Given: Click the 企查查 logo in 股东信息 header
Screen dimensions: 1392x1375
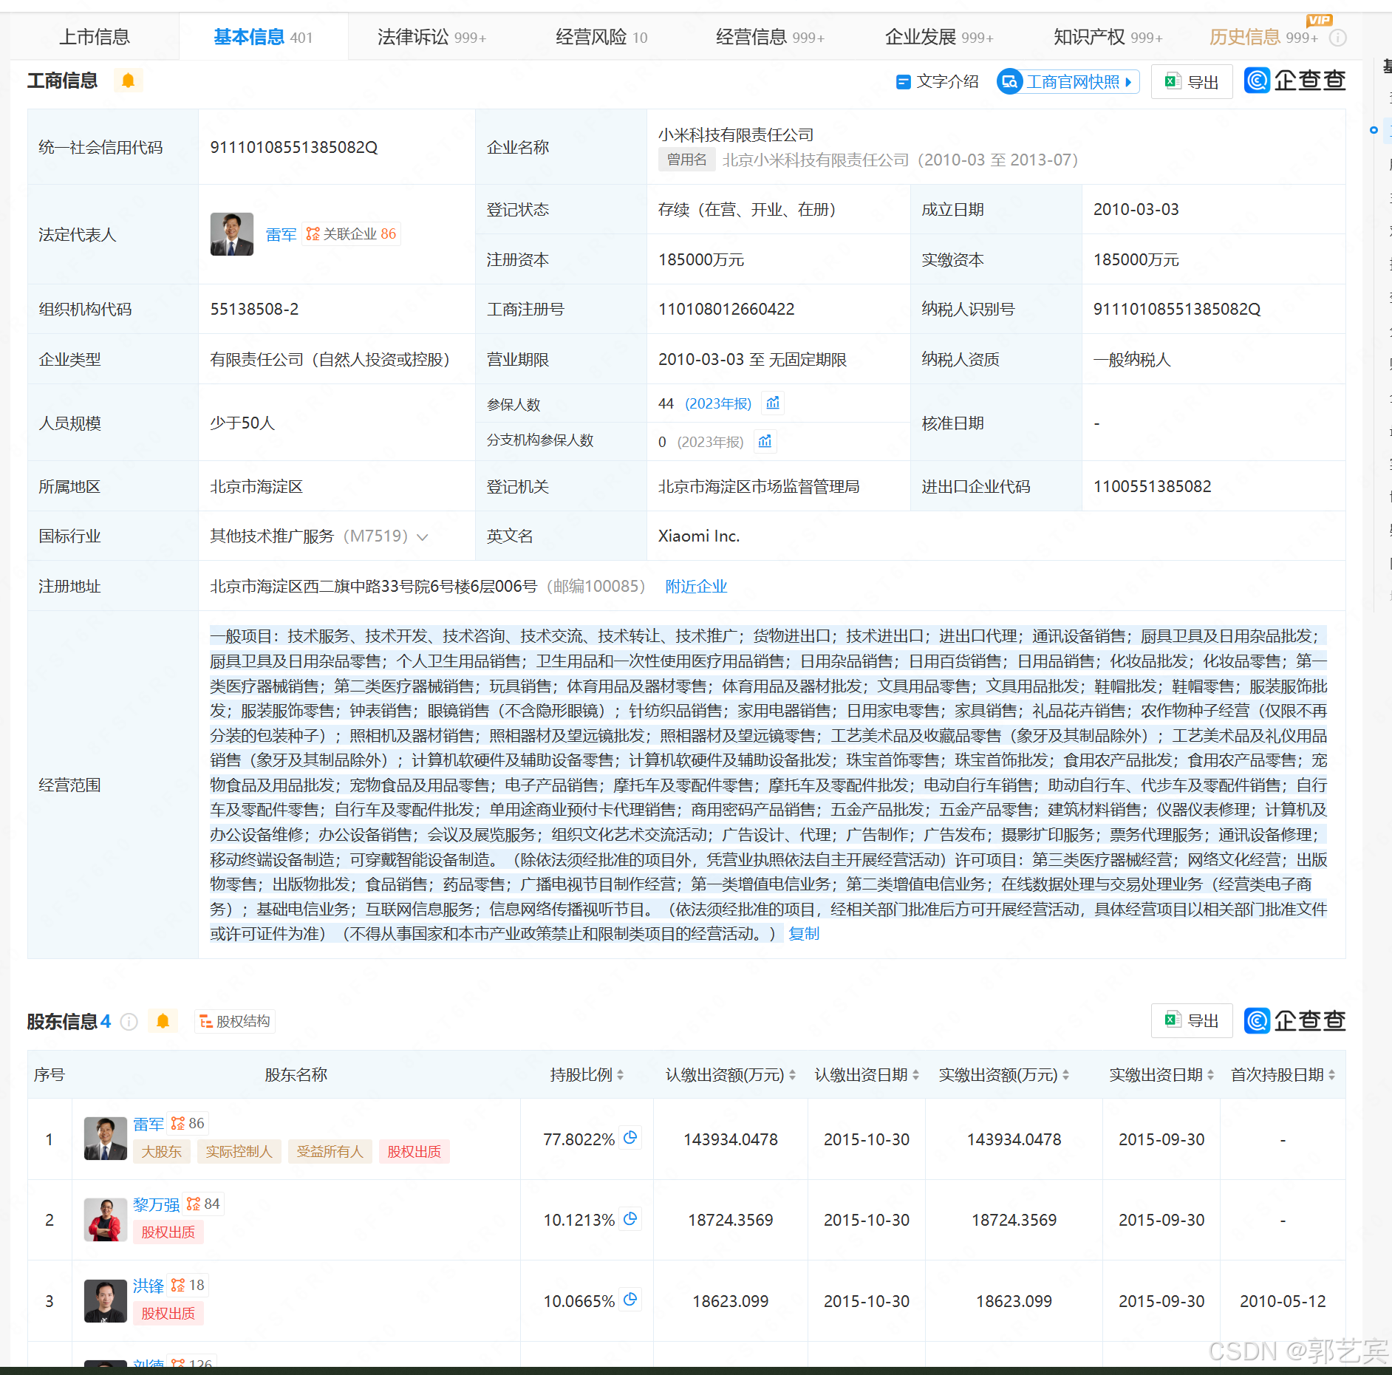Looking at the screenshot, I should pos(1294,1020).
